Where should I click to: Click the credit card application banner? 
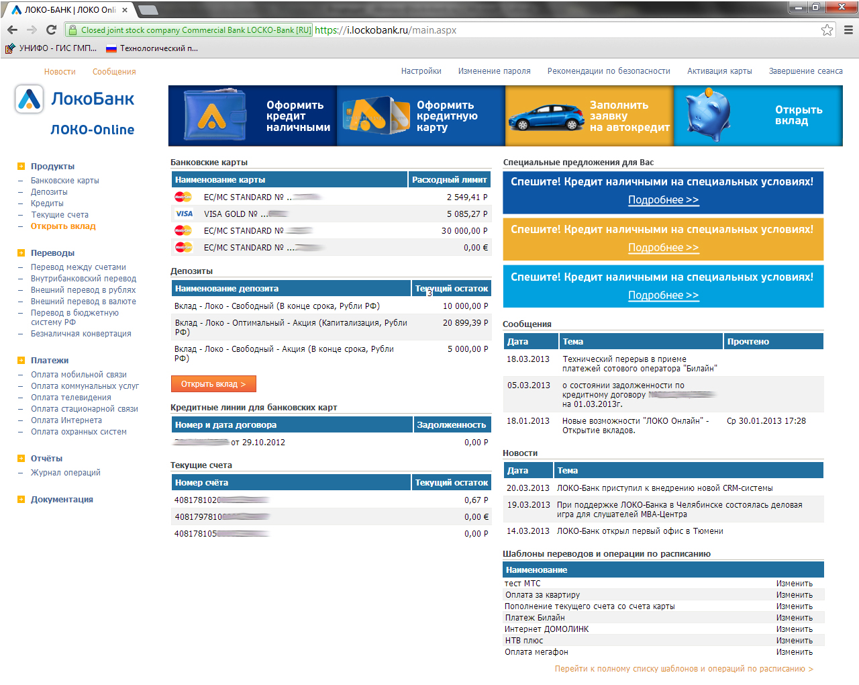click(x=421, y=116)
